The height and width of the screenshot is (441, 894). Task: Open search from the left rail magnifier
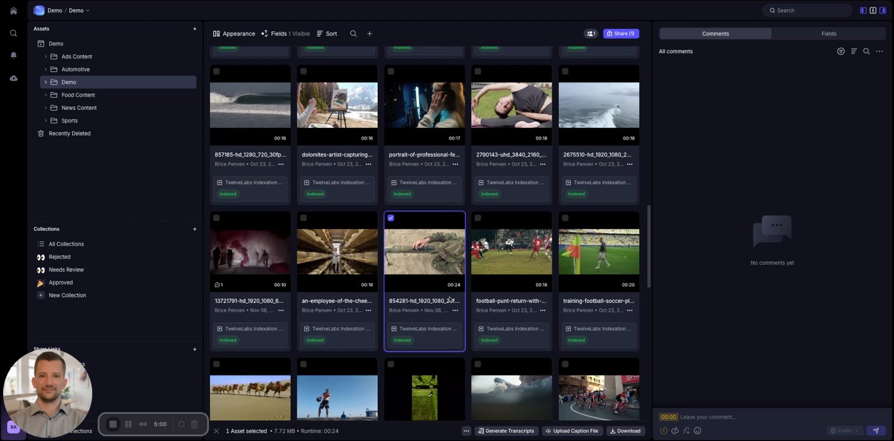[13, 33]
